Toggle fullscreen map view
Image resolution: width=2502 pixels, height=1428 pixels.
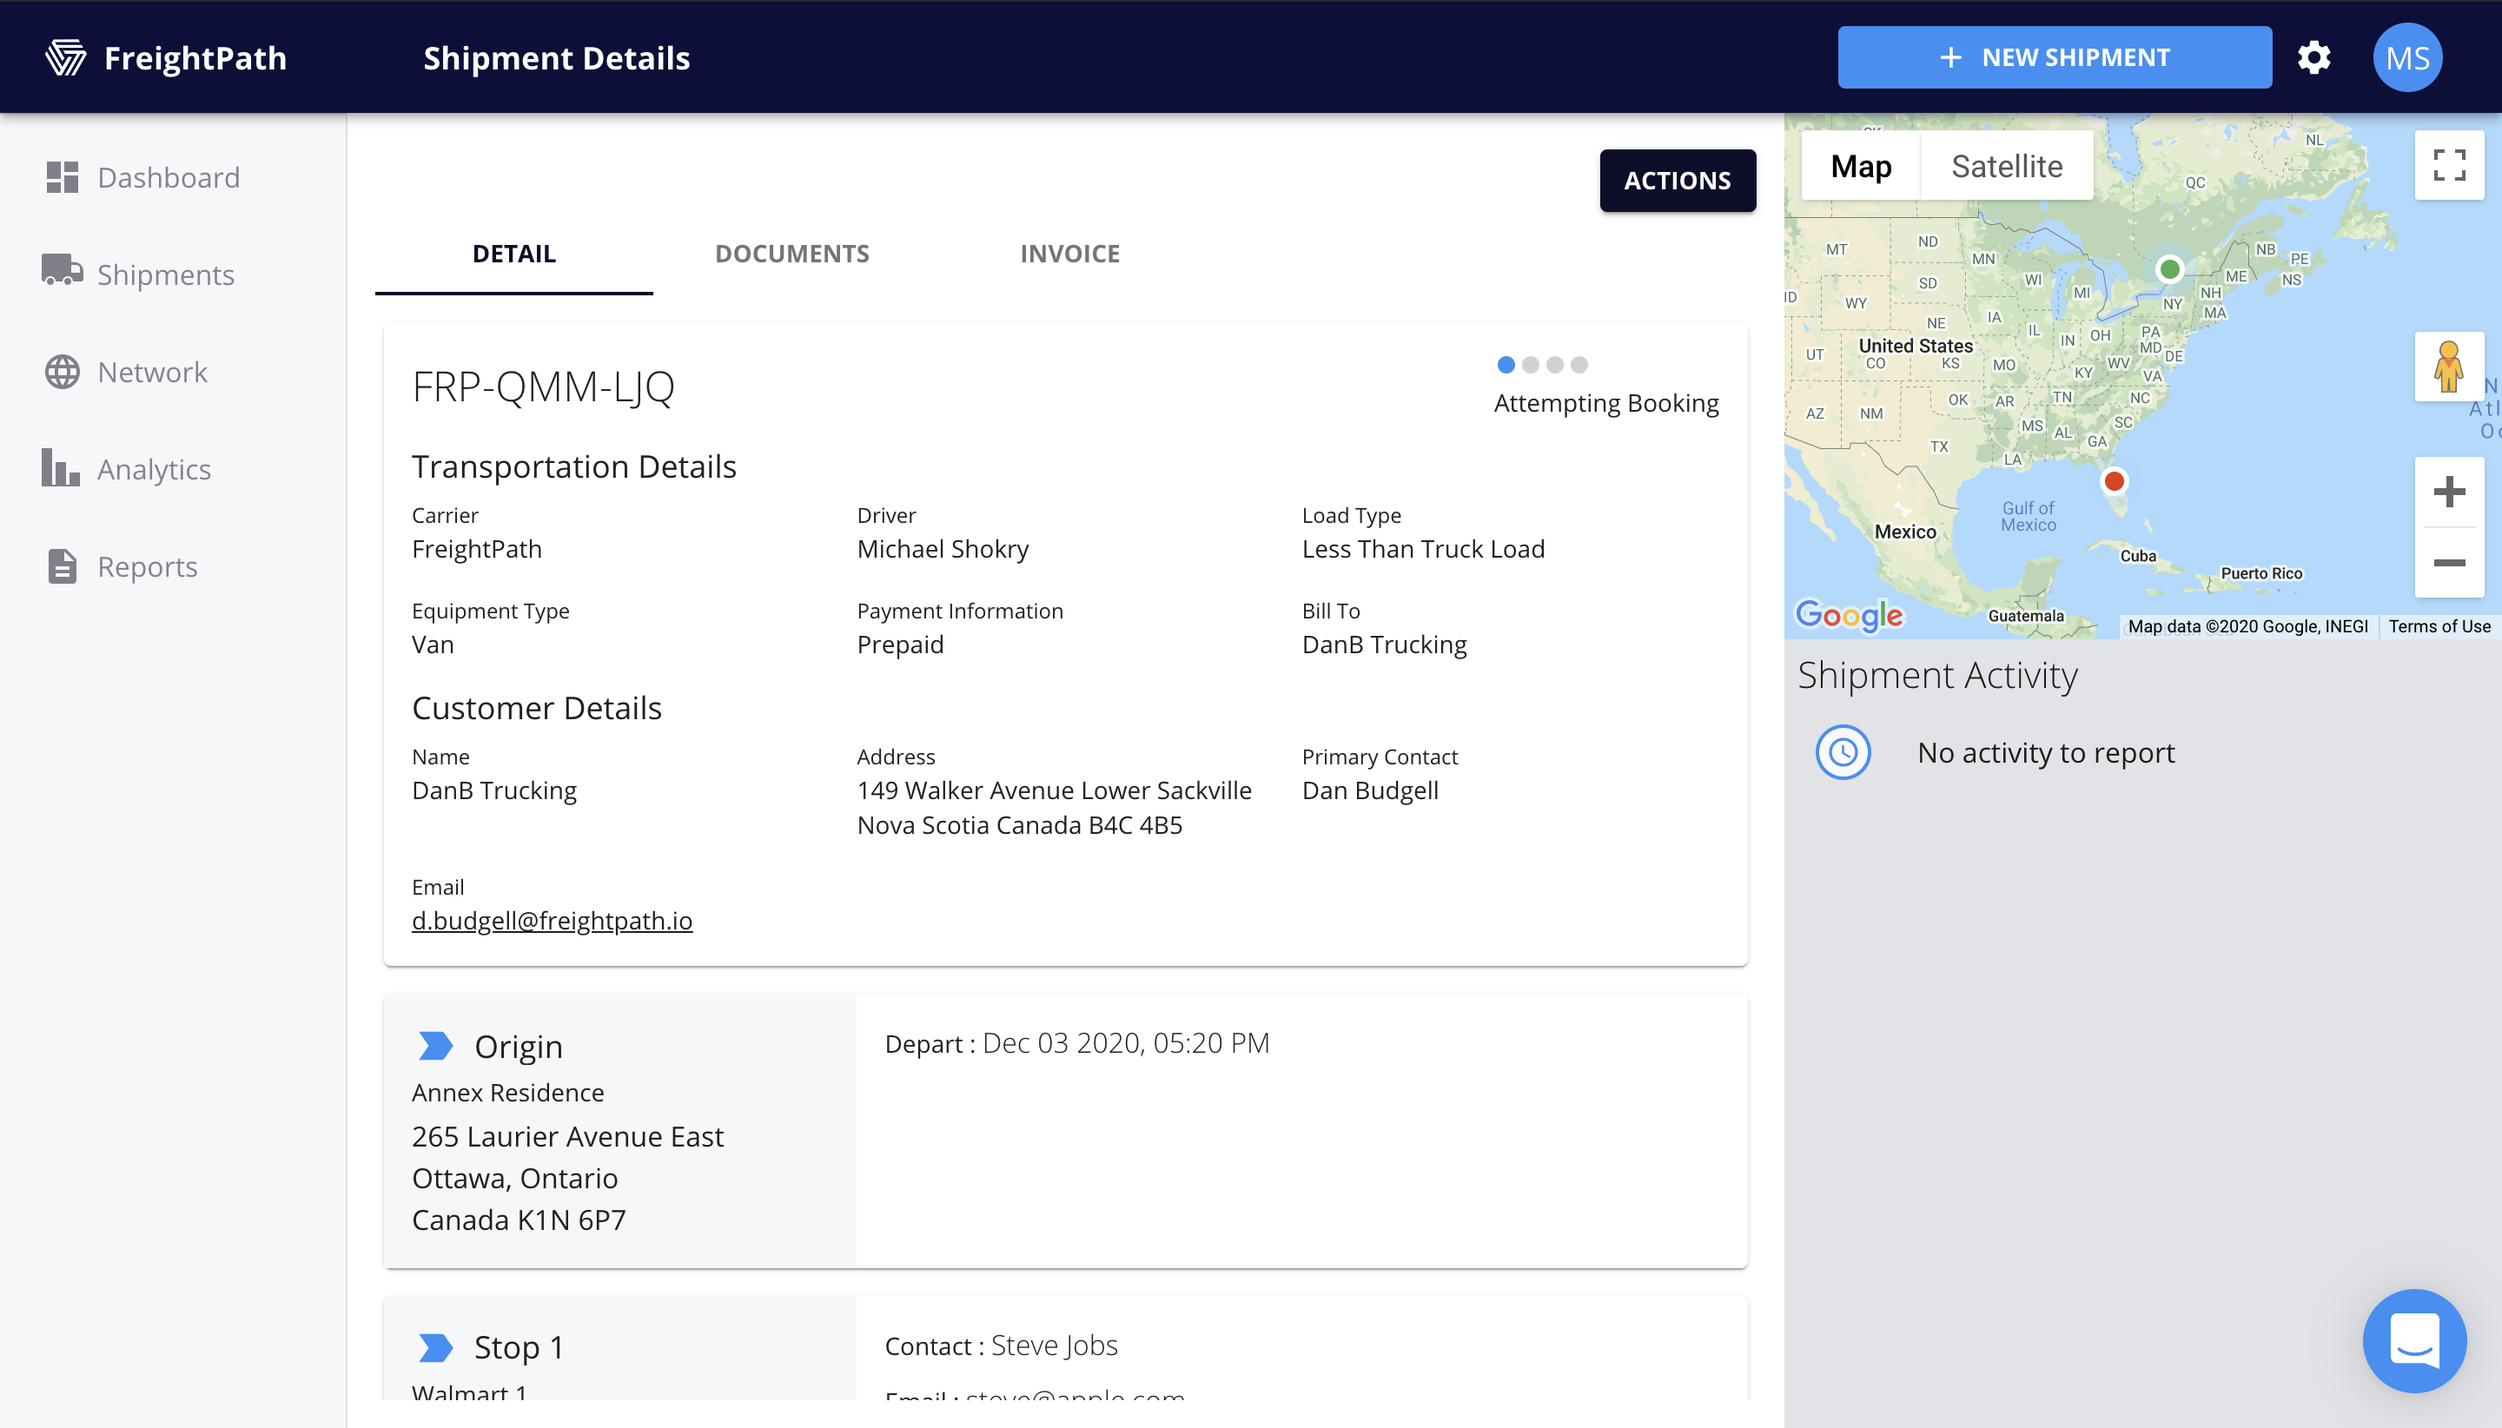click(2448, 165)
